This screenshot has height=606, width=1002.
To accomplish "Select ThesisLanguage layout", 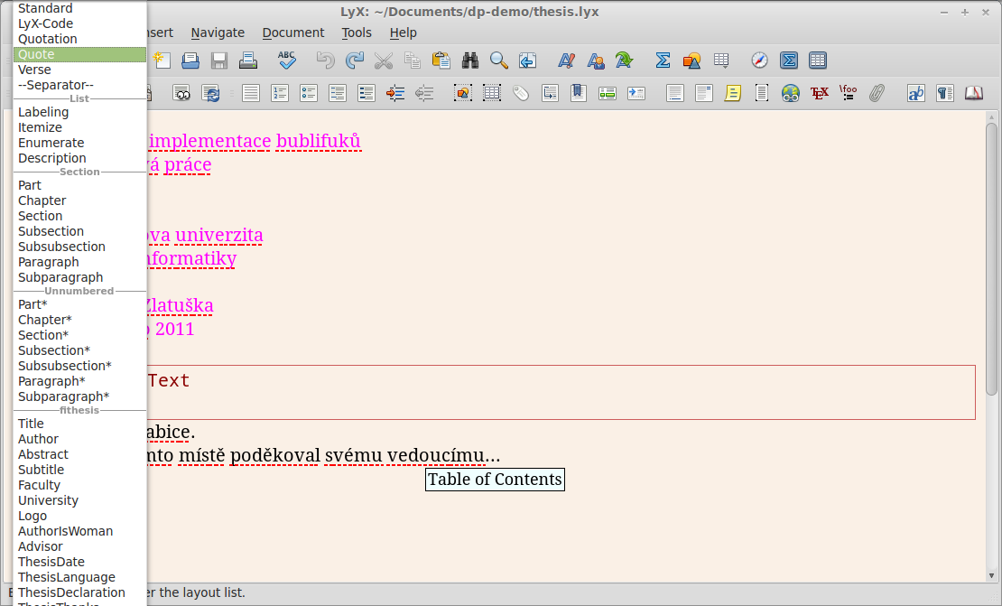I will pos(79,577).
